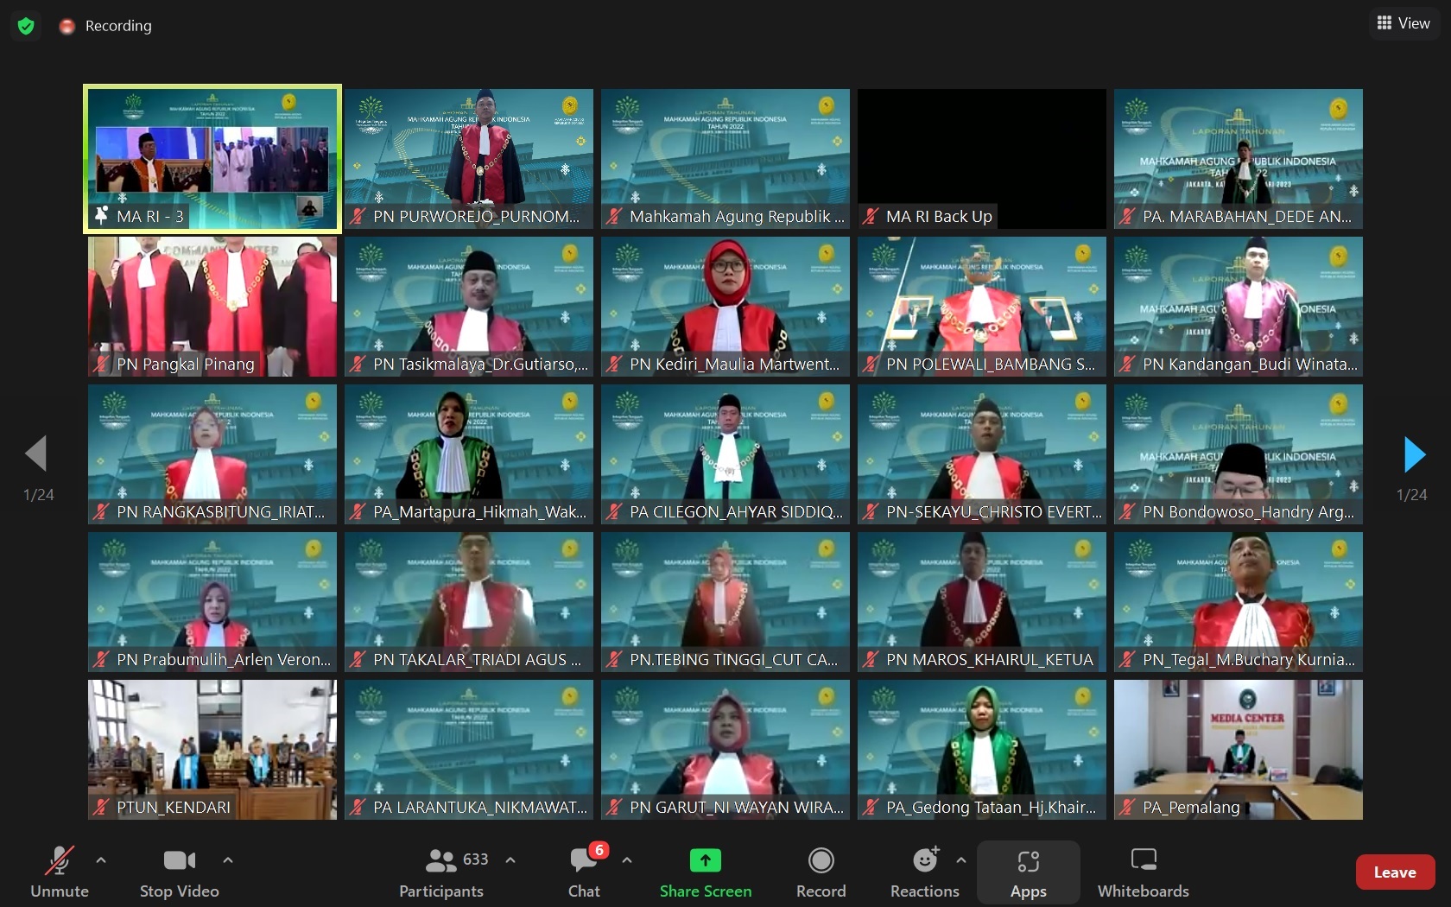Go to previous gallery page
The height and width of the screenshot is (907, 1451).
click(36, 453)
